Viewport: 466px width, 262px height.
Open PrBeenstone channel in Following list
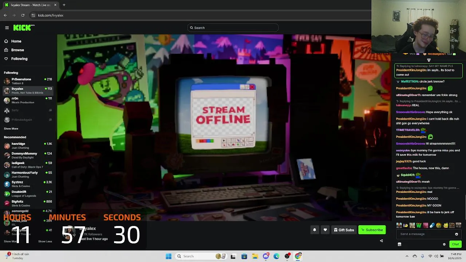(x=28, y=81)
